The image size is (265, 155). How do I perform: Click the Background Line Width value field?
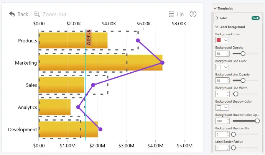(x=222, y=94)
